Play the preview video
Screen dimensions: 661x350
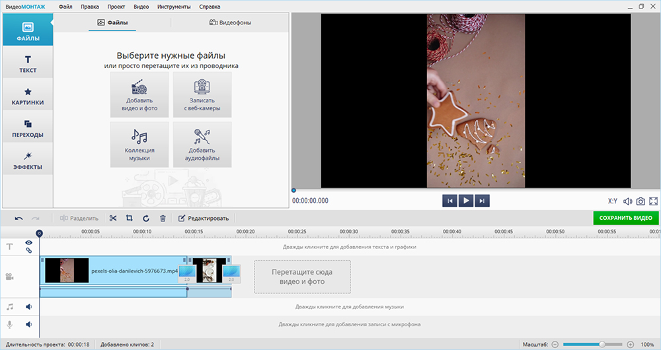(466, 201)
